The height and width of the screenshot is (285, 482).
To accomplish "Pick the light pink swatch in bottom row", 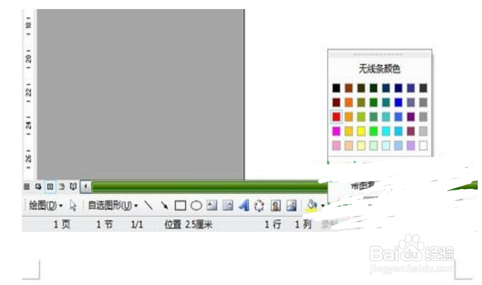I will click(336, 146).
